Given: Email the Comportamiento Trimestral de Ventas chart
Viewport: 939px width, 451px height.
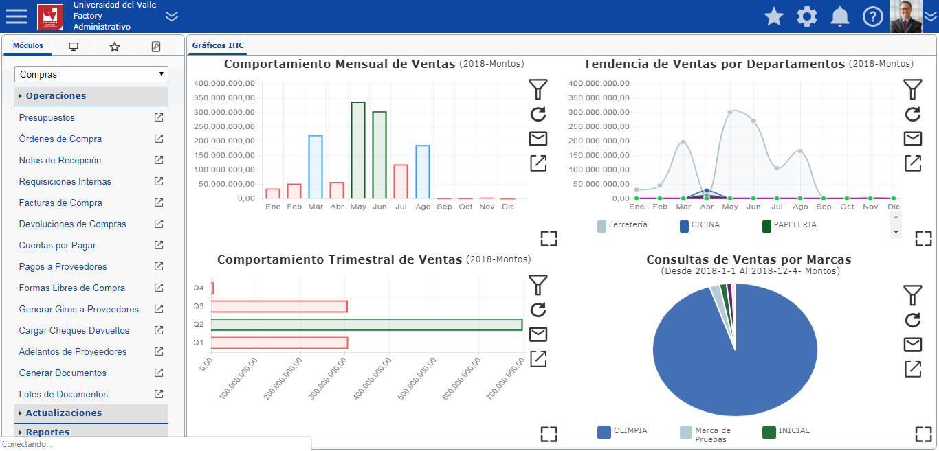Looking at the screenshot, I should pyautogui.click(x=538, y=334).
